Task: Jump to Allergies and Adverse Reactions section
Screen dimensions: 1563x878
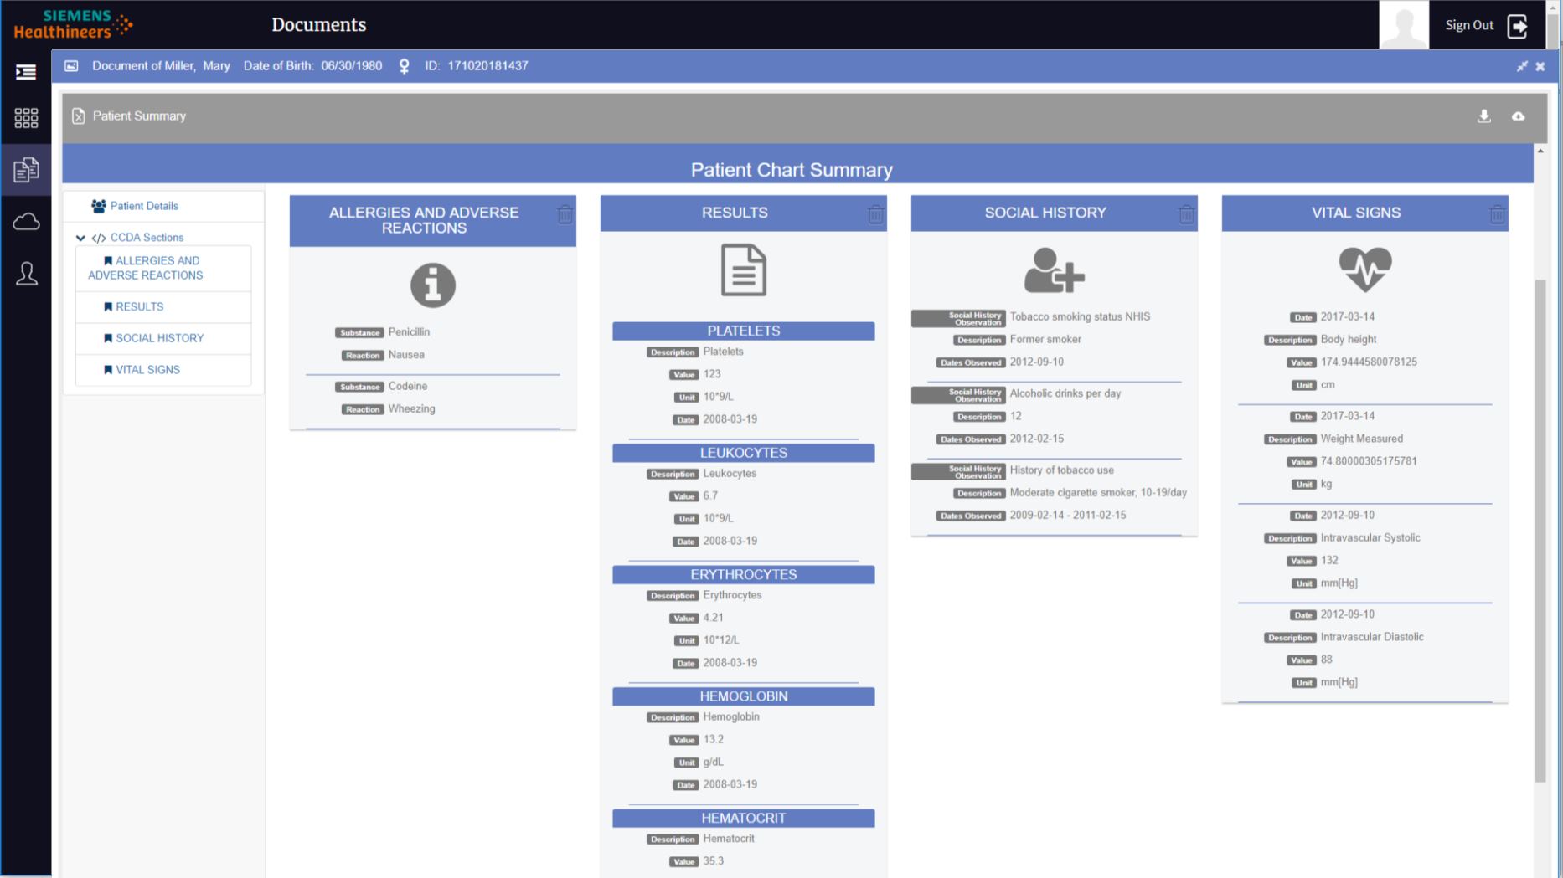Action: (x=146, y=268)
